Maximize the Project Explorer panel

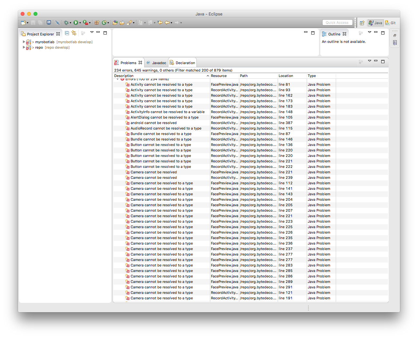coord(105,33)
